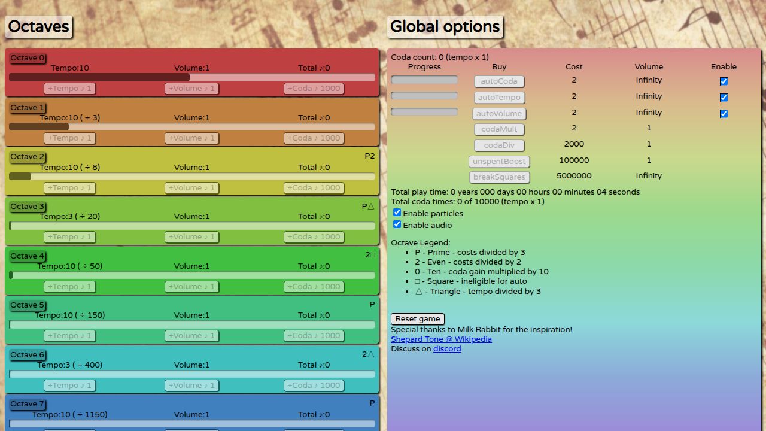Click +Tempo in Octave 5
Viewport: 766px width, 431px height.
(x=70, y=336)
